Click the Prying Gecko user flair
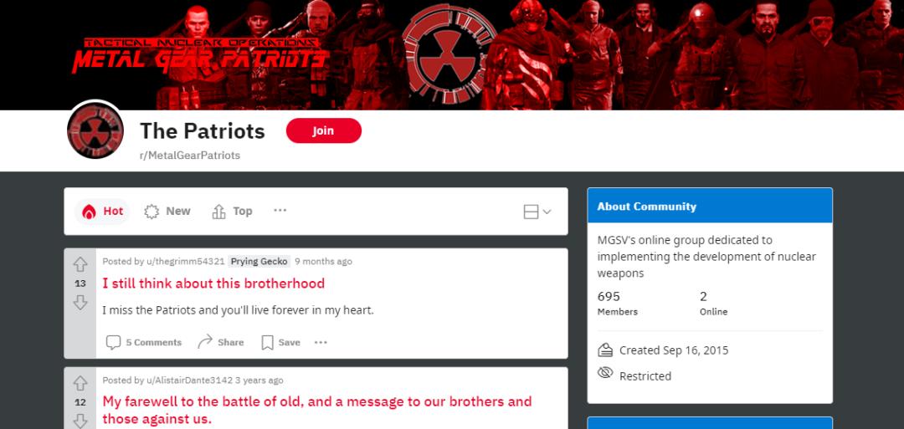Image resolution: width=904 pixels, height=429 pixels. [259, 262]
